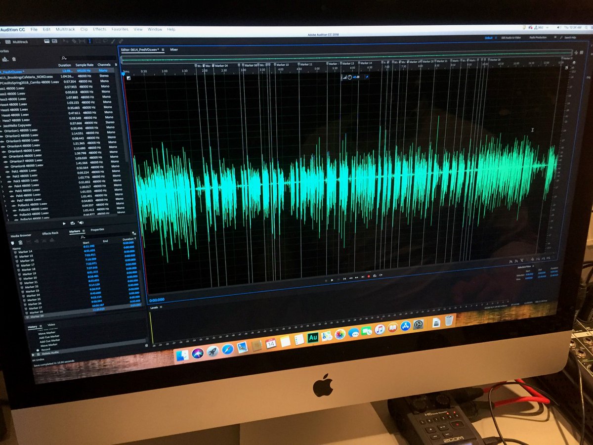Open Adobe Audition from the Dock
The width and height of the screenshot is (593, 445).
click(x=312, y=338)
